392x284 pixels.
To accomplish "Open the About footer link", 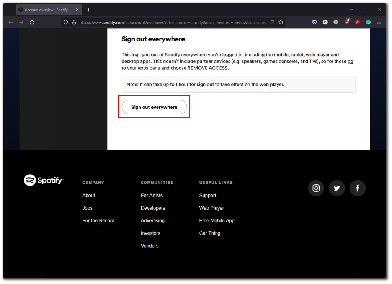I will [89, 196].
